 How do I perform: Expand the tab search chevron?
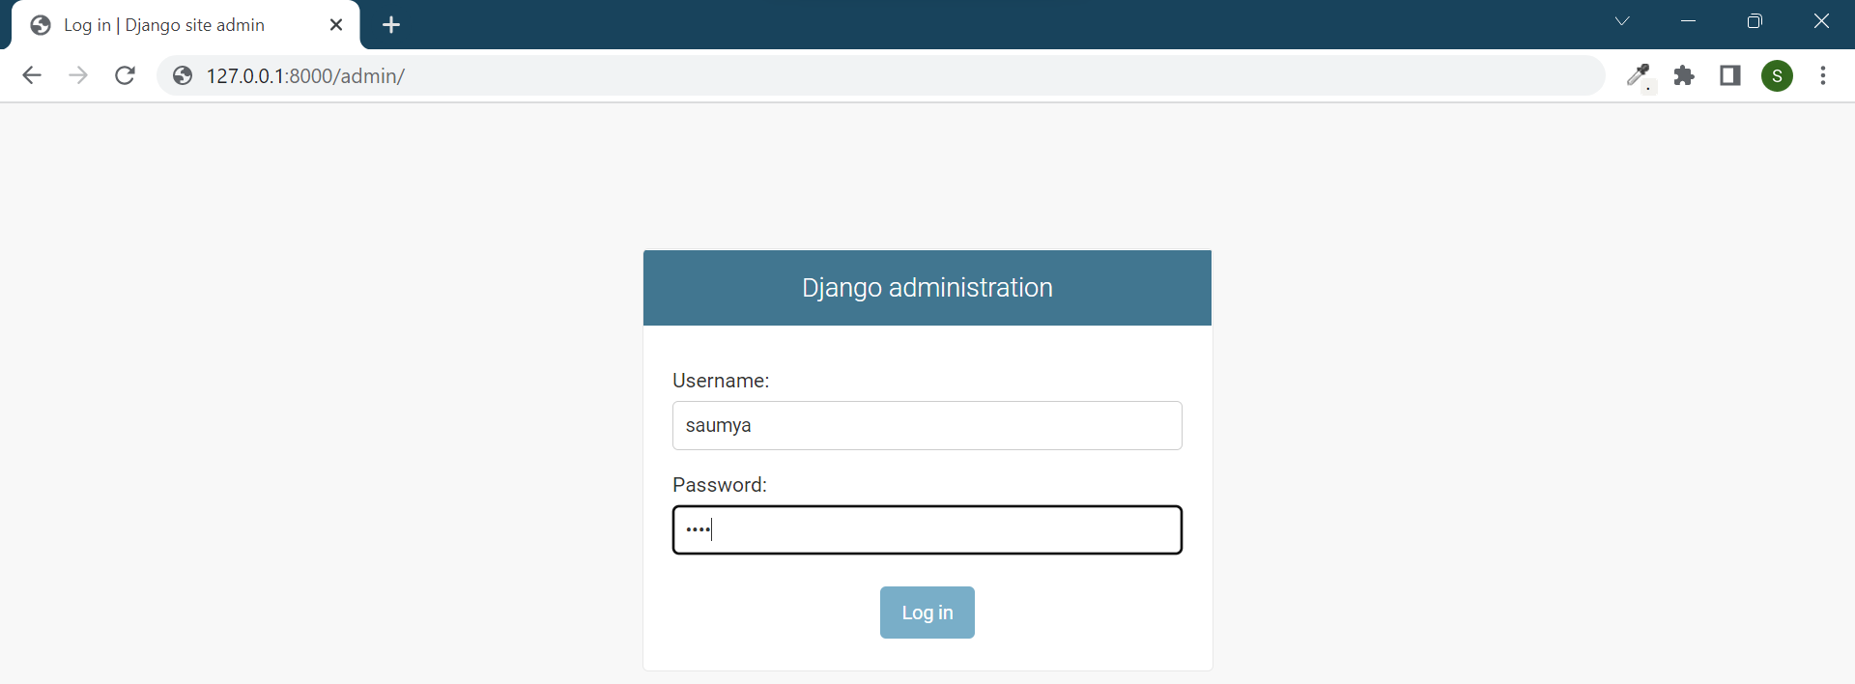[x=1622, y=21]
